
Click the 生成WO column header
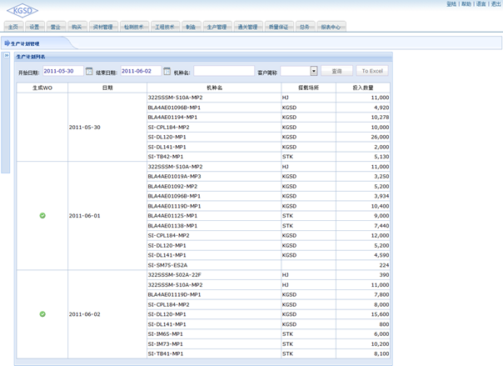click(x=42, y=88)
